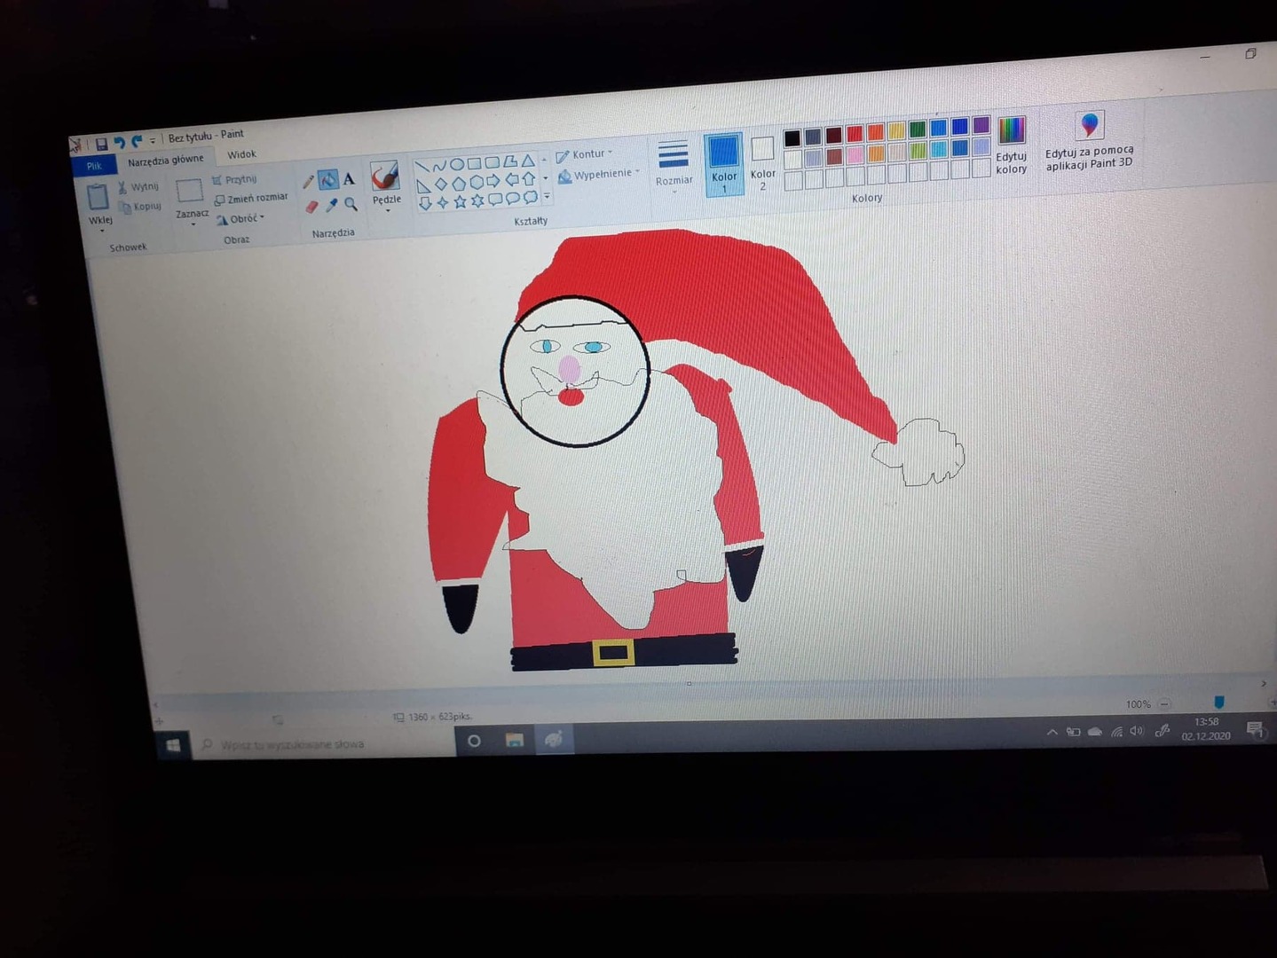This screenshot has width=1277, height=958.
Task: Open Customize Quick Access Toolbar dropdown
Action: (x=153, y=140)
